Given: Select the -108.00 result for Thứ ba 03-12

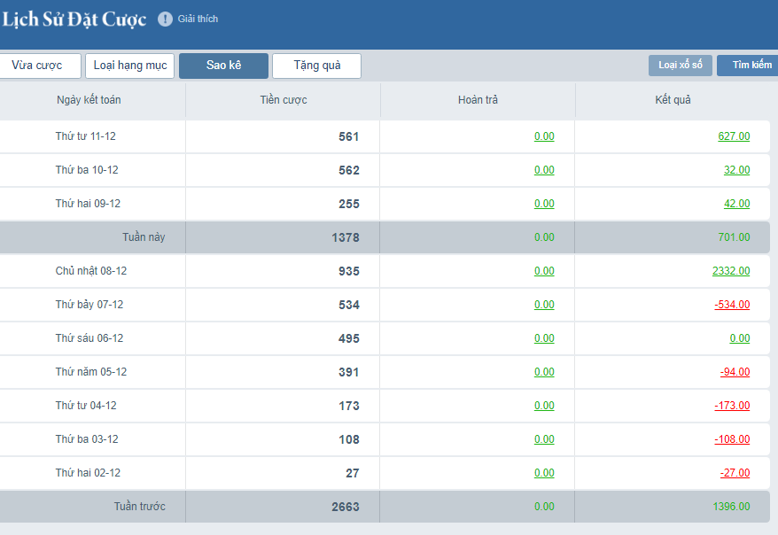Looking at the screenshot, I should click(x=732, y=439).
